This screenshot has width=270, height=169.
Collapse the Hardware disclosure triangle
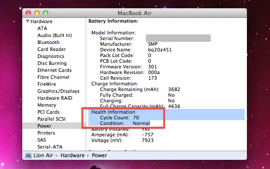(27, 21)
